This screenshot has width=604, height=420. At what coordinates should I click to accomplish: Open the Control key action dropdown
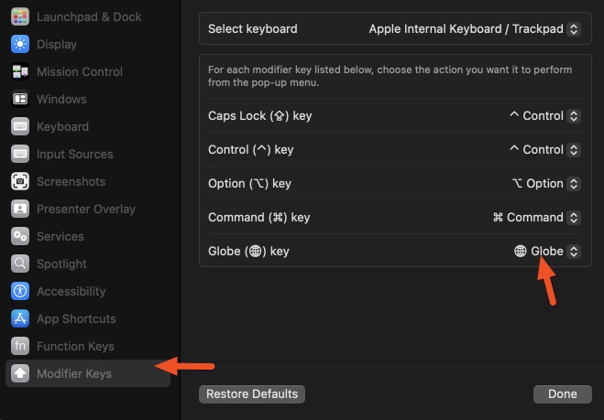point(544,149)
